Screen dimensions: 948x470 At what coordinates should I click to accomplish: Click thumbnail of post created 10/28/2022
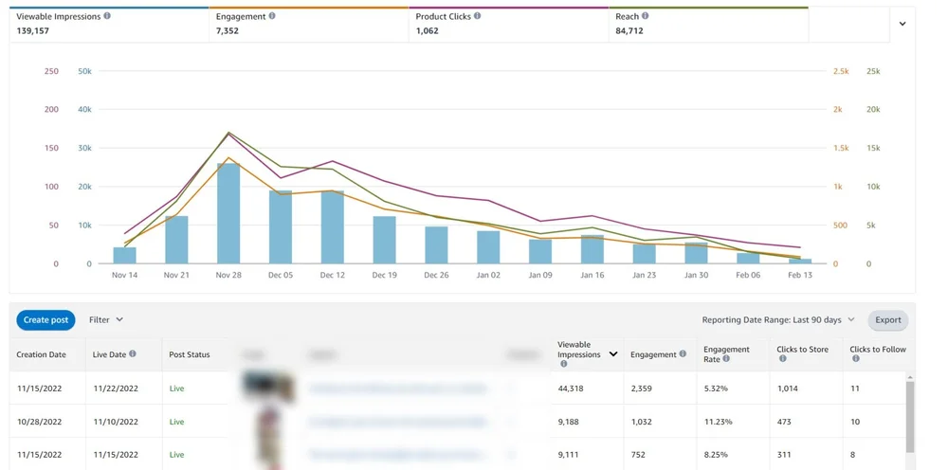point(268,421)
